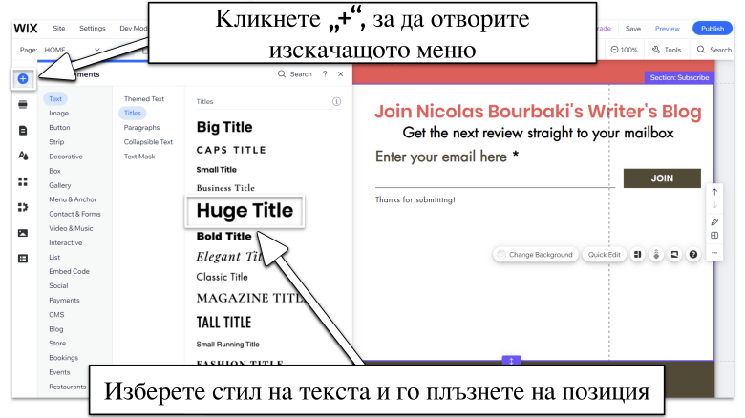The width and height of the screenshot is (745, 418).
Task: Choose the Bold Title style
Action: [x=223, y=236]
